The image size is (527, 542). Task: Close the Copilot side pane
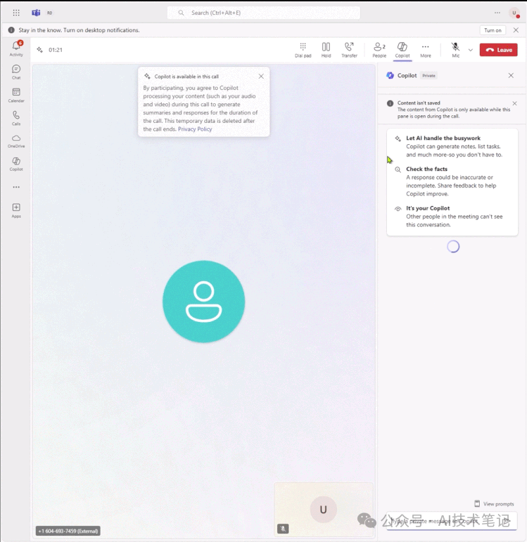click(511, 75)
